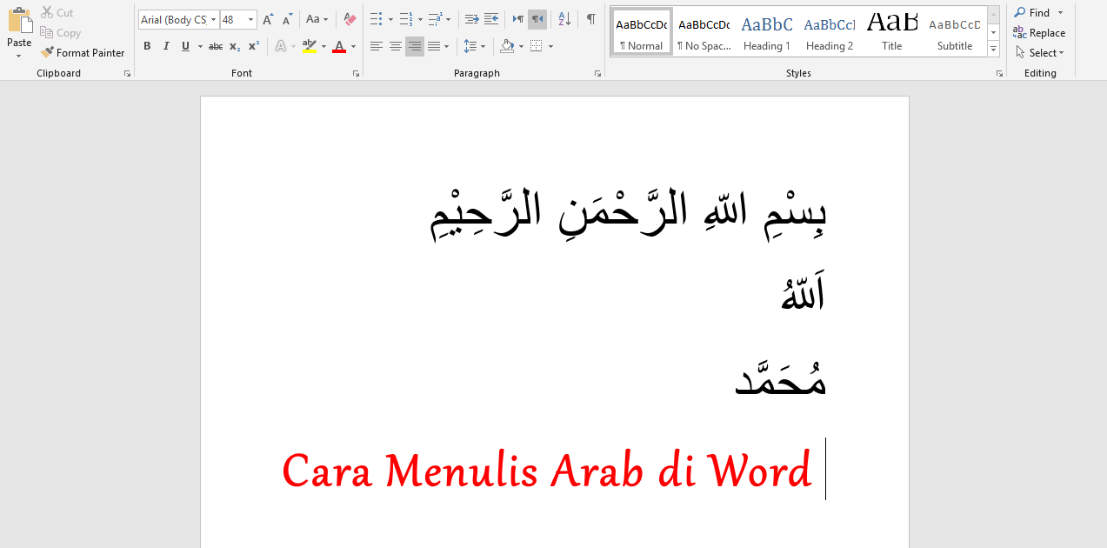Open Styles pane dialog launcher
Screen dimensions: 1107x548
point(999,74)
